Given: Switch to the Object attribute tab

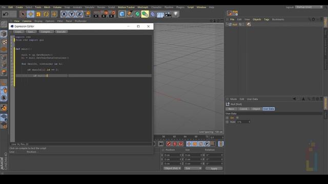Looking at the screenshot, I should [256, 109].
